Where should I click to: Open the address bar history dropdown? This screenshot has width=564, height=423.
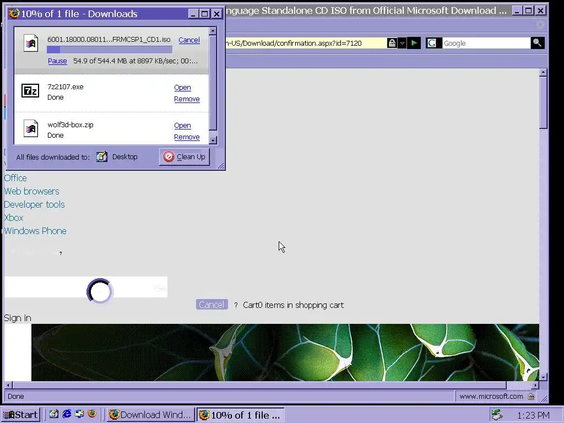click(402, 43)
